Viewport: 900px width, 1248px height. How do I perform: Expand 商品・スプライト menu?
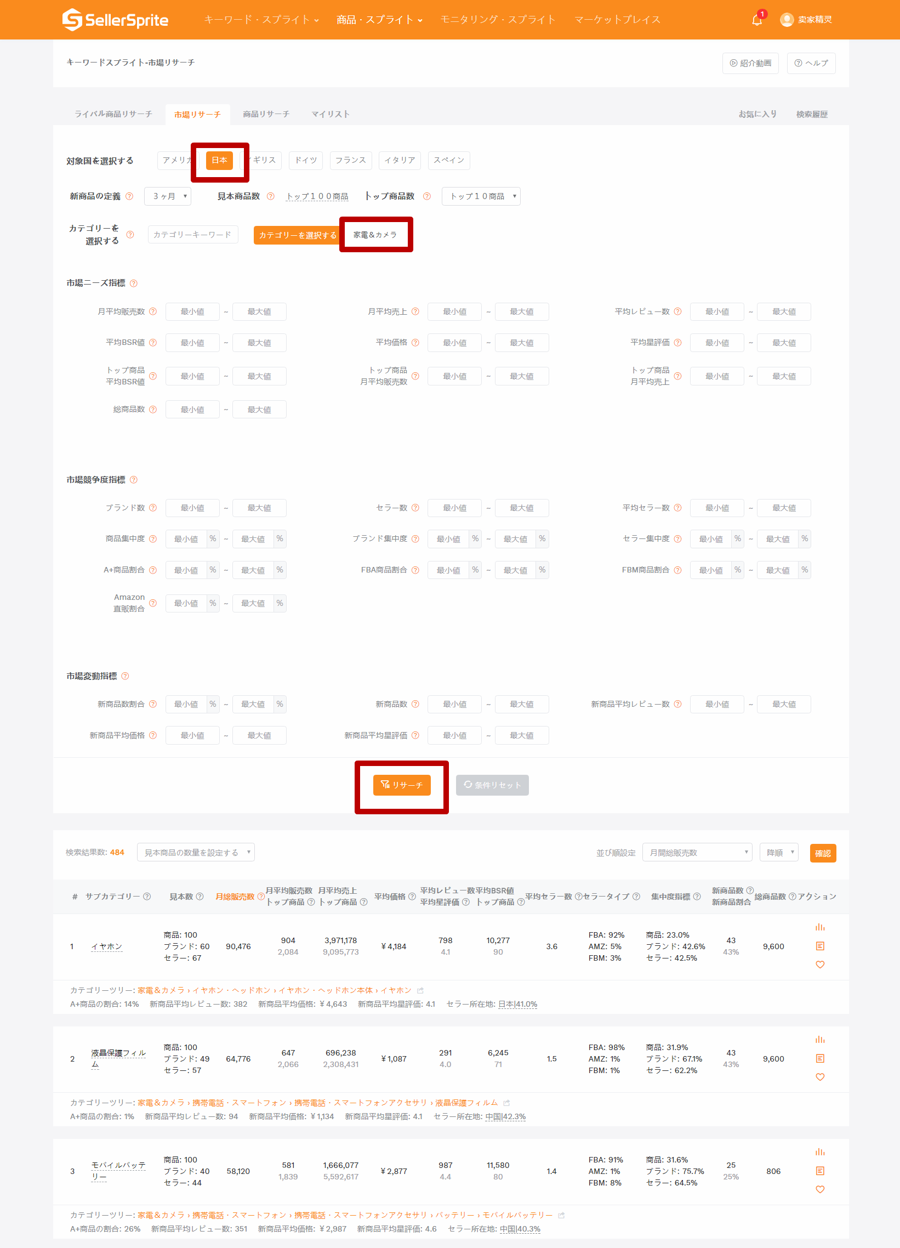coord(380,20)
